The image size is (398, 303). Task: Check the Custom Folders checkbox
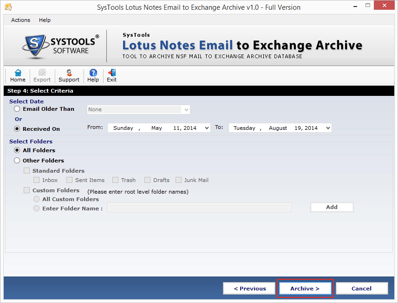(x=26, y=190)
